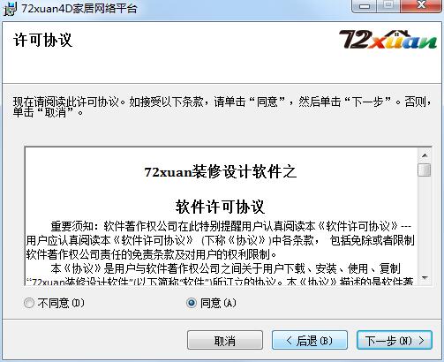Viewport: 444px width, 362px height.
Task: Click the instruction text about 同意 and 下一步
Action: [222, 107]
